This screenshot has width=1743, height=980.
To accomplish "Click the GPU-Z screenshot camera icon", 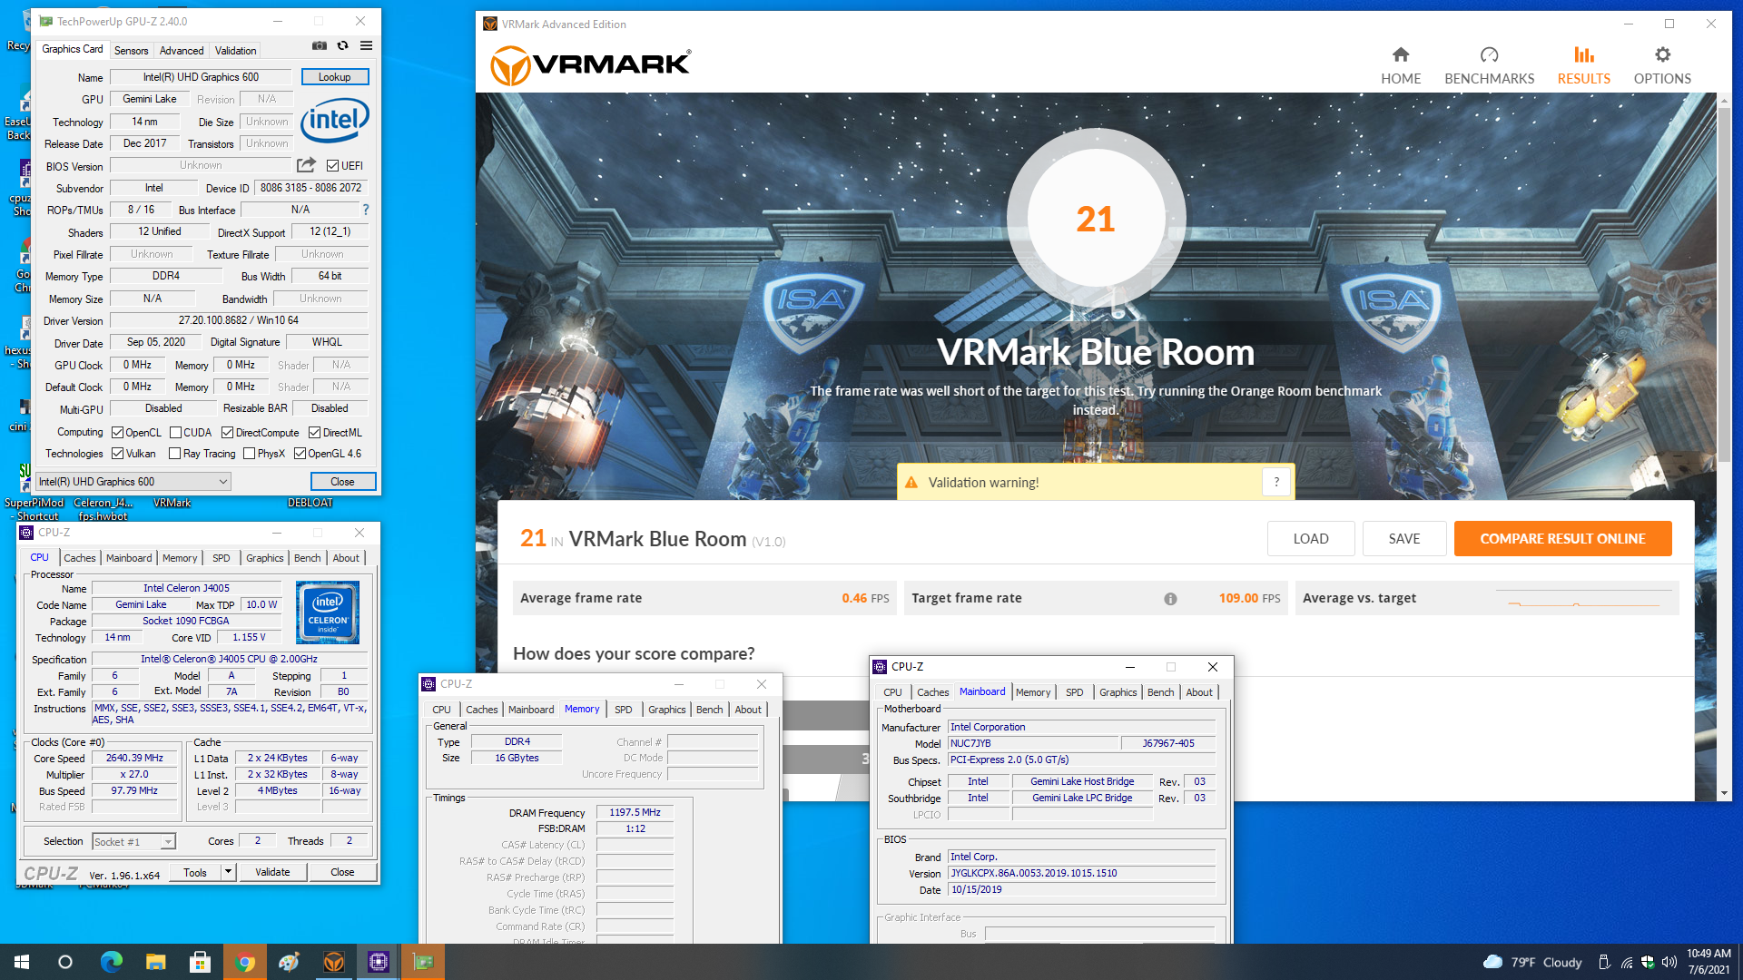I will [320, 45].
